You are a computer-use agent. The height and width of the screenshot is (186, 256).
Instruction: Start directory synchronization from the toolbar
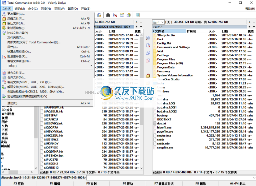click(x=122, y=15)
